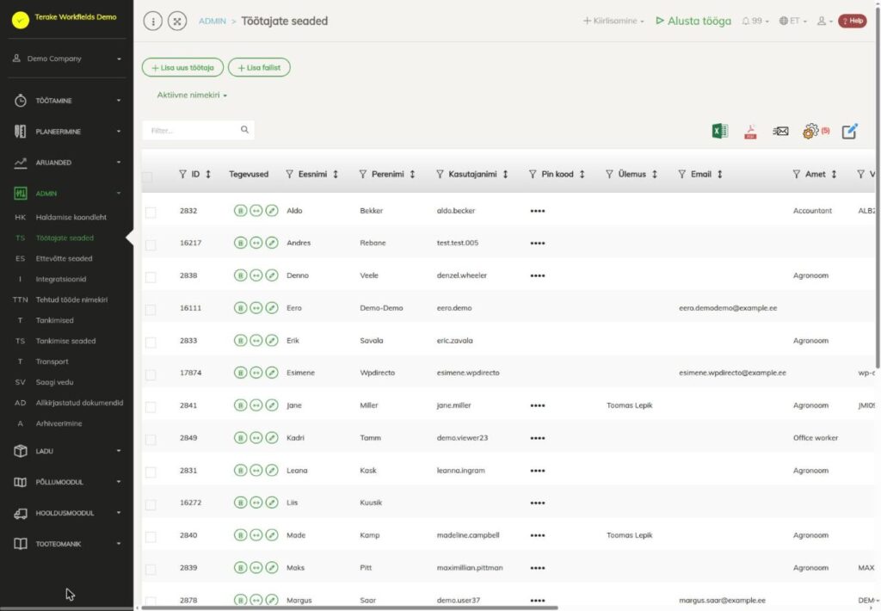
Task: Open Tankimise seaded menu item
Action: click(65, 341)
